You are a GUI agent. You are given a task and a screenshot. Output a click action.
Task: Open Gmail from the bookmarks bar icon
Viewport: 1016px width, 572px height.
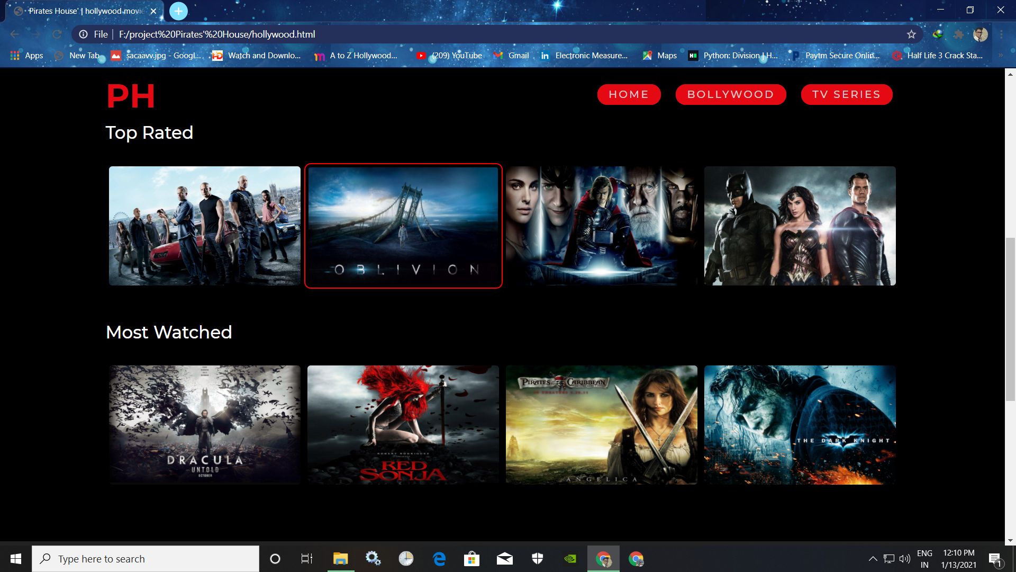click(x=498, y=55)
